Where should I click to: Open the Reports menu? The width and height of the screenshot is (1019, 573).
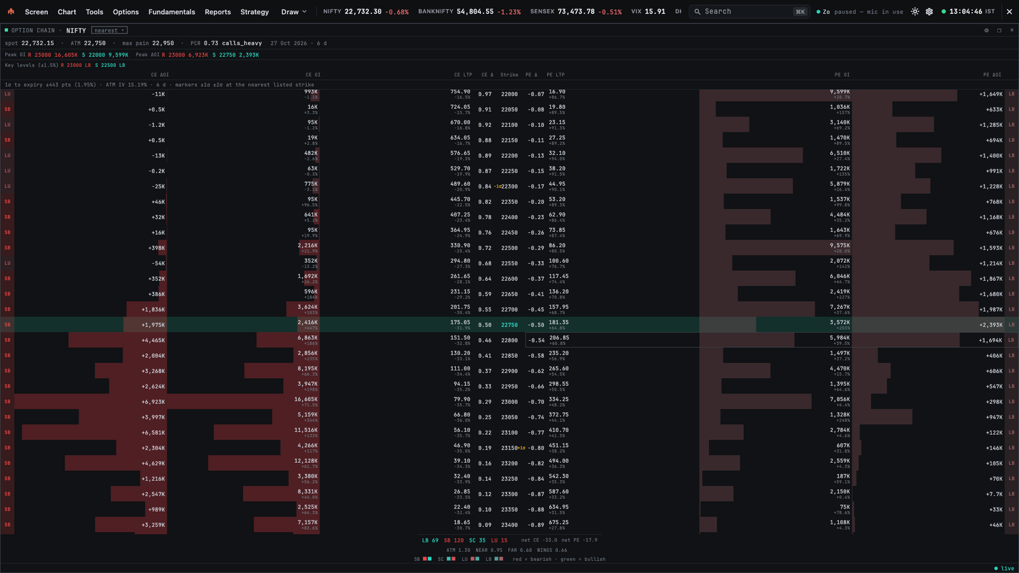pyautogui.click(x=218, y=11)
